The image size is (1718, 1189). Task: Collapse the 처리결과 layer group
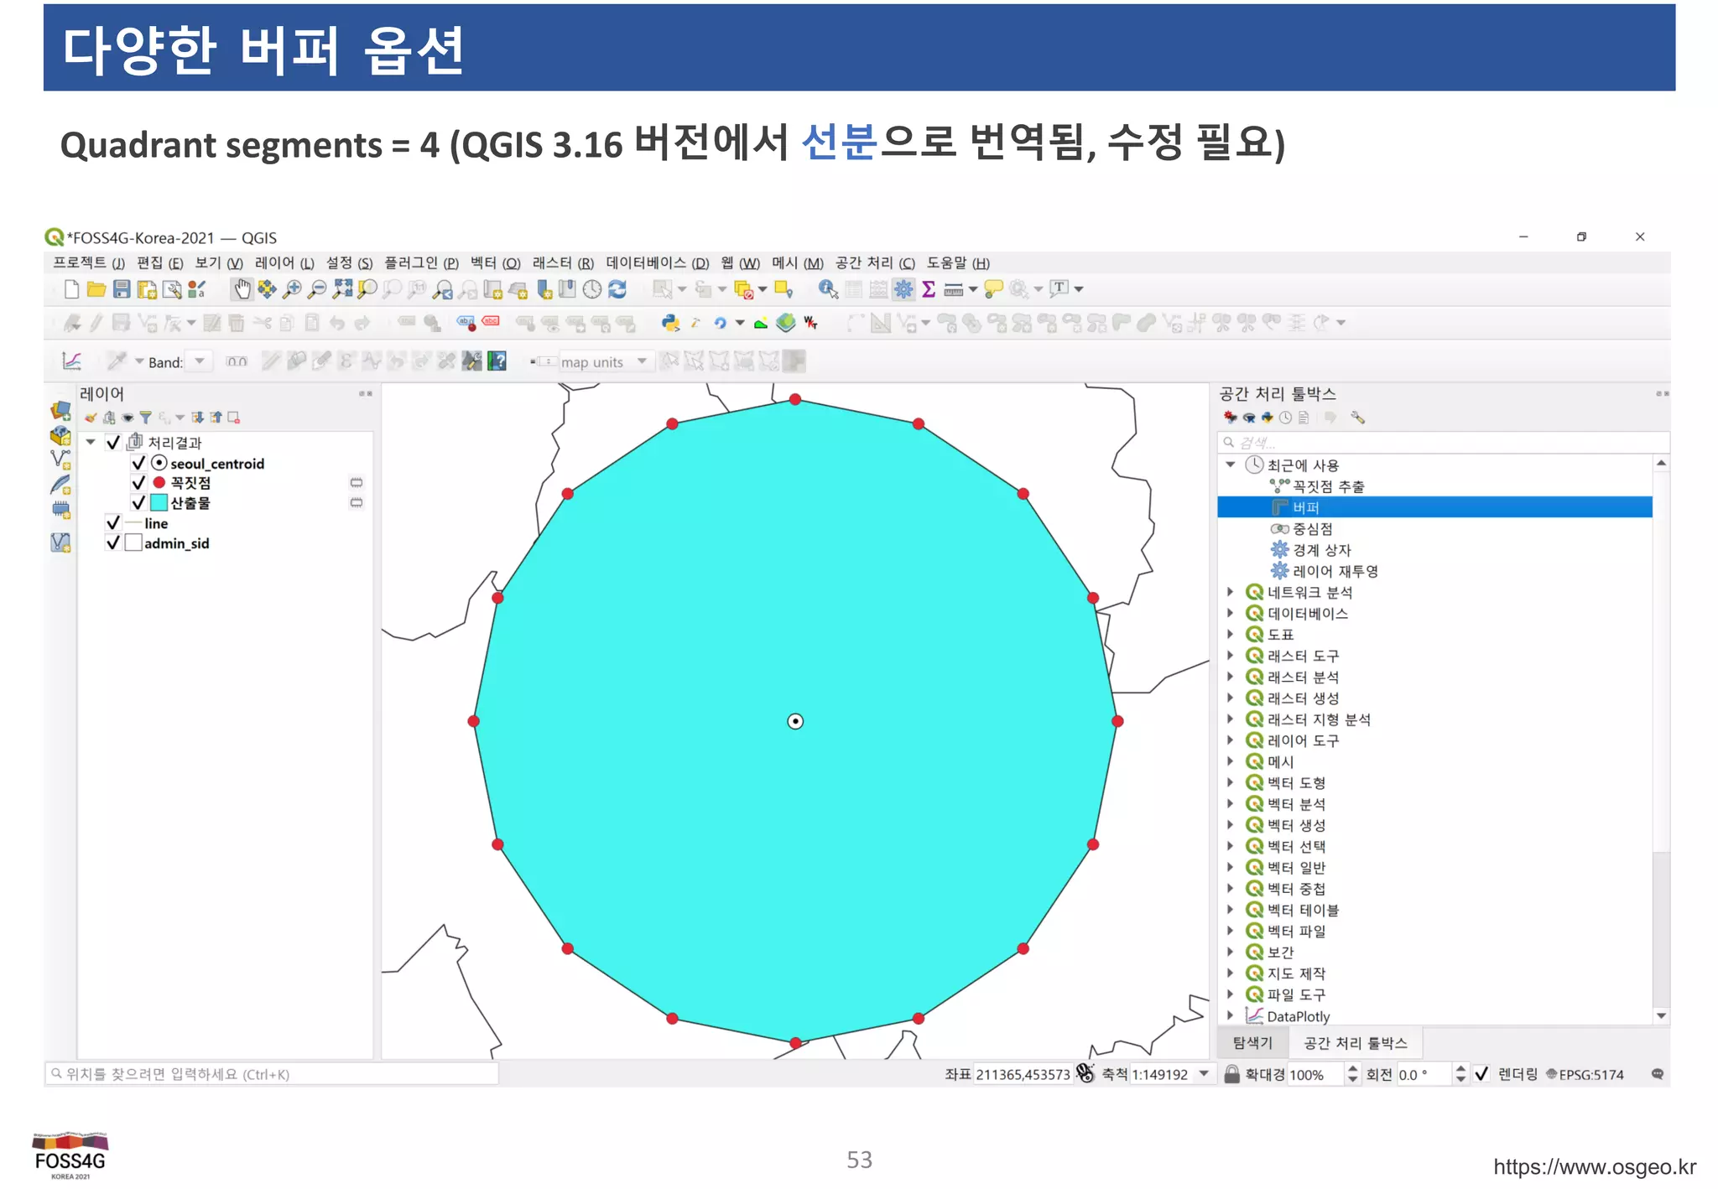click(x=91, y=442)
